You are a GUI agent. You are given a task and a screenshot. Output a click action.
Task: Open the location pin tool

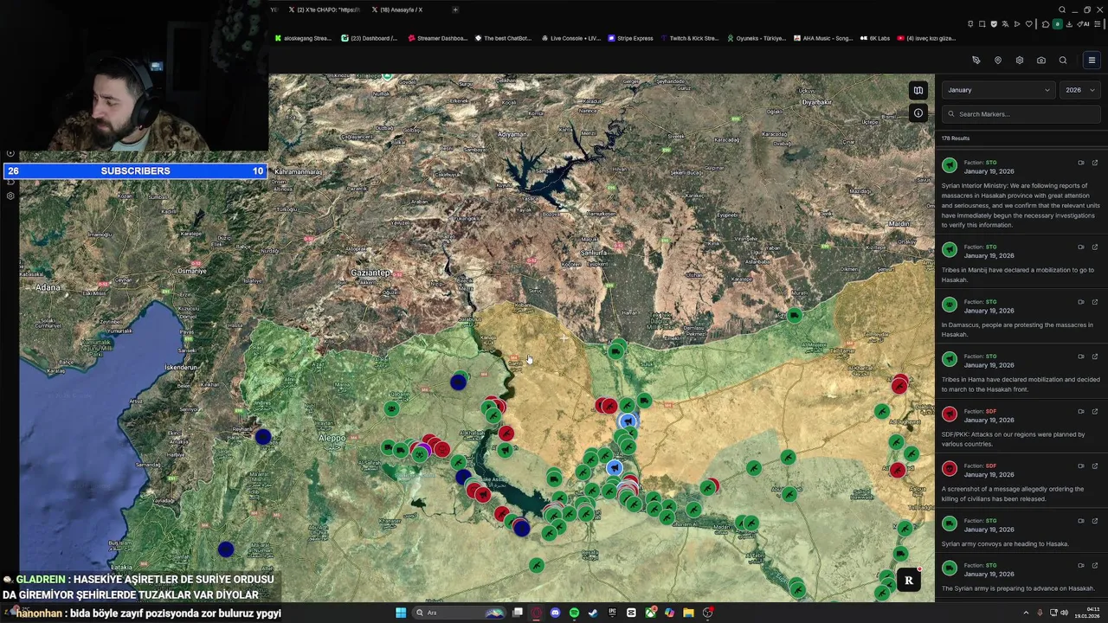point(997,61)
